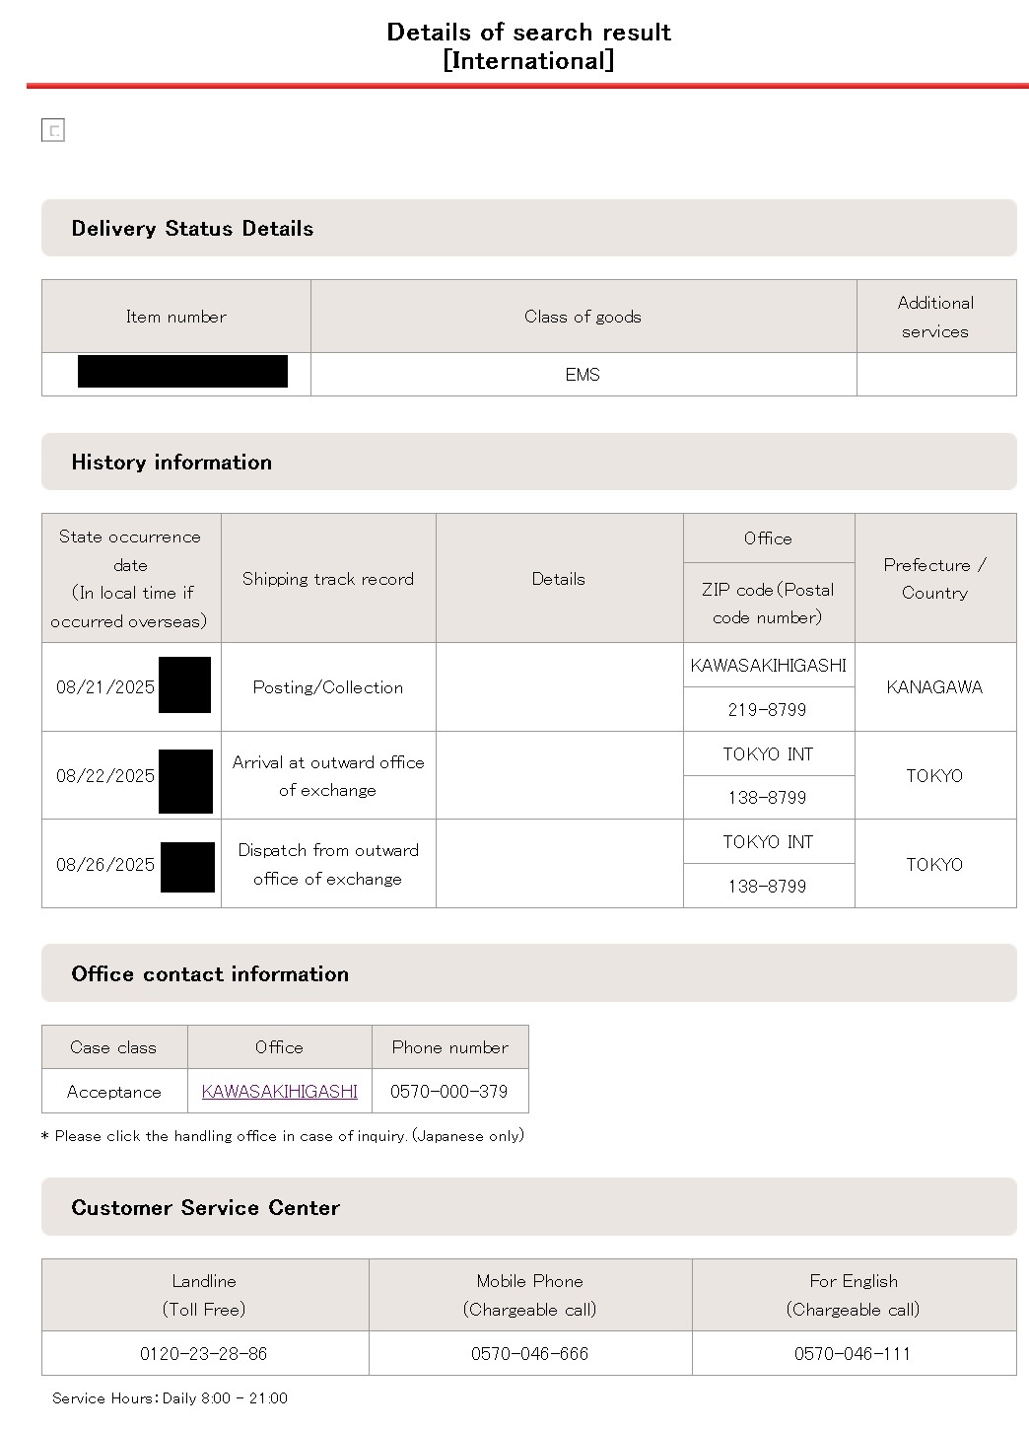Click the 08/21/2025 date entry
The height and width of the screenshot is (1431, 1029).
[105, 687]
